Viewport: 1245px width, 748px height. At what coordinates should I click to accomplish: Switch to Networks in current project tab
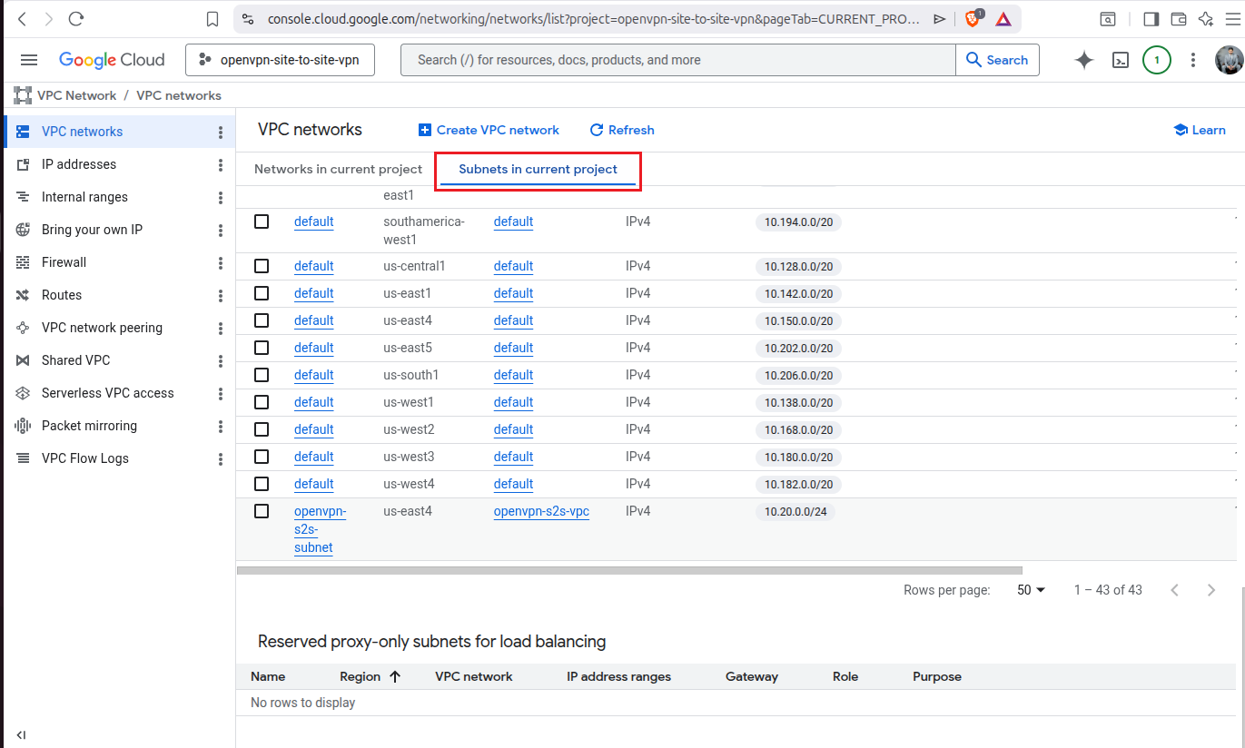[338, 169]
